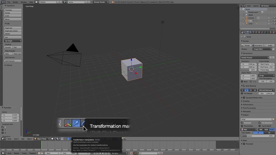The width and height of the screenshot is (276, 155).
Task: Open the Render Layers properties tab icon
Action: click(250, 32)
